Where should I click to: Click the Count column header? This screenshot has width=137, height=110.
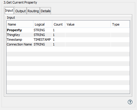[x=58, y=24]
